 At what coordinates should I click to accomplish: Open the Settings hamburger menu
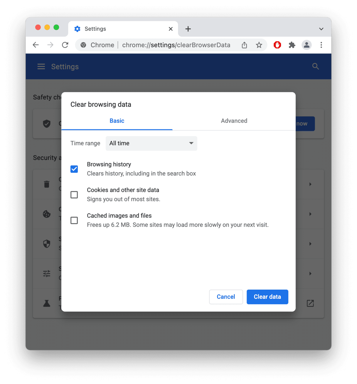pyautogui.click(x=41, y=66)
